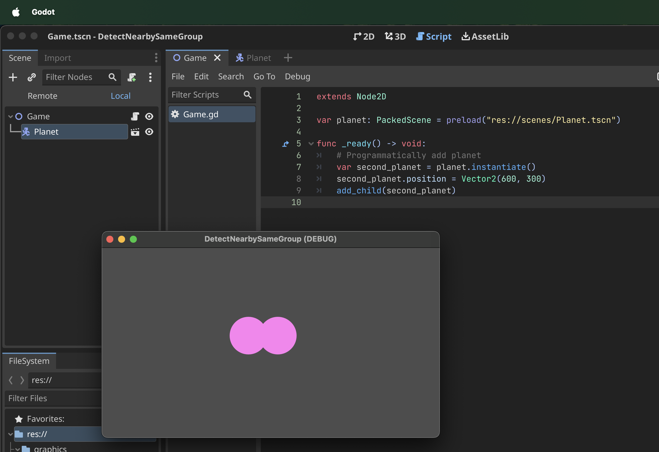Switch to 2D workspace
Viewport: 659px width, 452px height.
[x=364, y=36]
